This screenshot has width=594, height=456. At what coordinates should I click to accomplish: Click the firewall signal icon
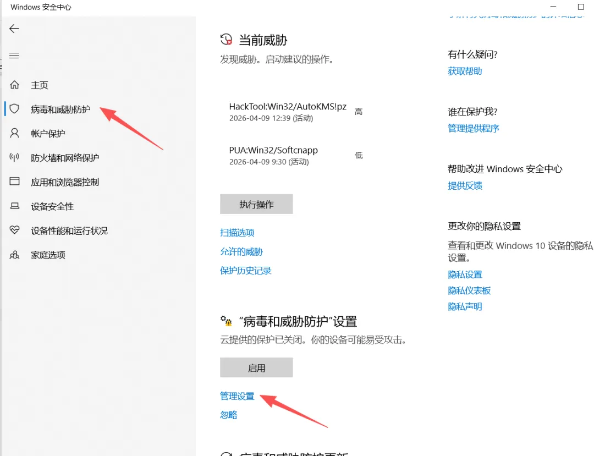tap(14, 157)
